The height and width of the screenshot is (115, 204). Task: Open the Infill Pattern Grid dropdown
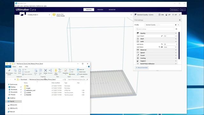[171, 47]
